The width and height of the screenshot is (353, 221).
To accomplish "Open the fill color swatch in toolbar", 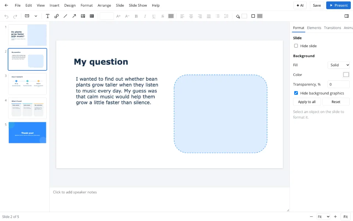I will (244, 16).
